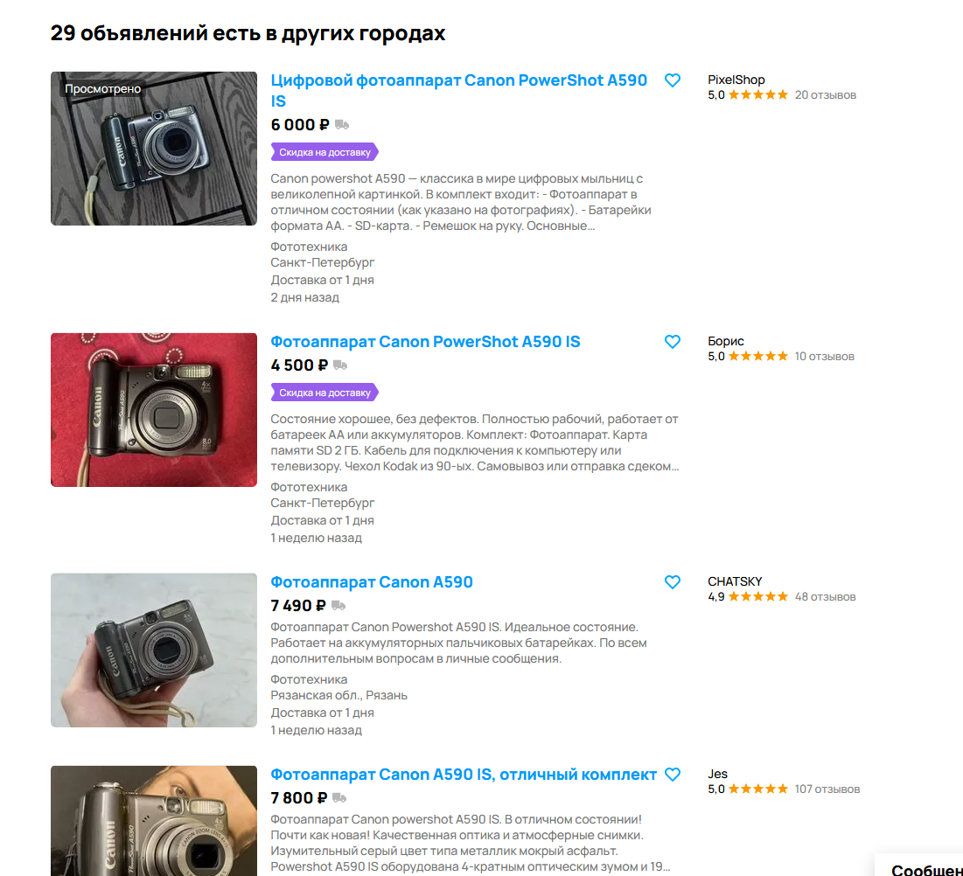Open the Фотоаппарат Canon A590 listing title
The width and height of the screenshot is (963, 876).
coord(372,582)
